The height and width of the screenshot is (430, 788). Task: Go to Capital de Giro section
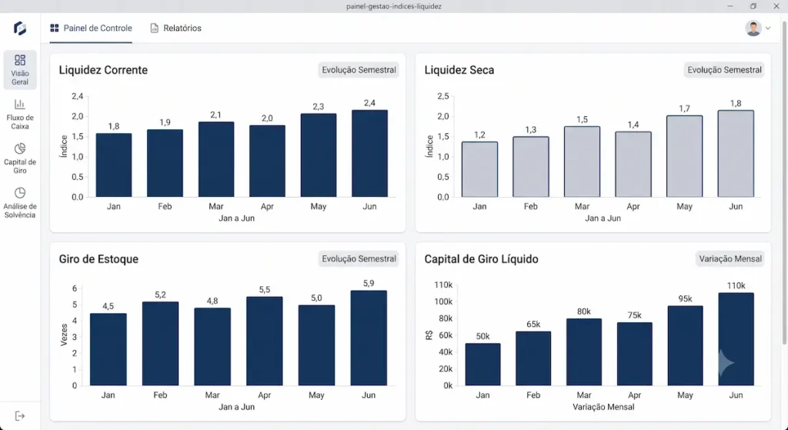[20, 158]
